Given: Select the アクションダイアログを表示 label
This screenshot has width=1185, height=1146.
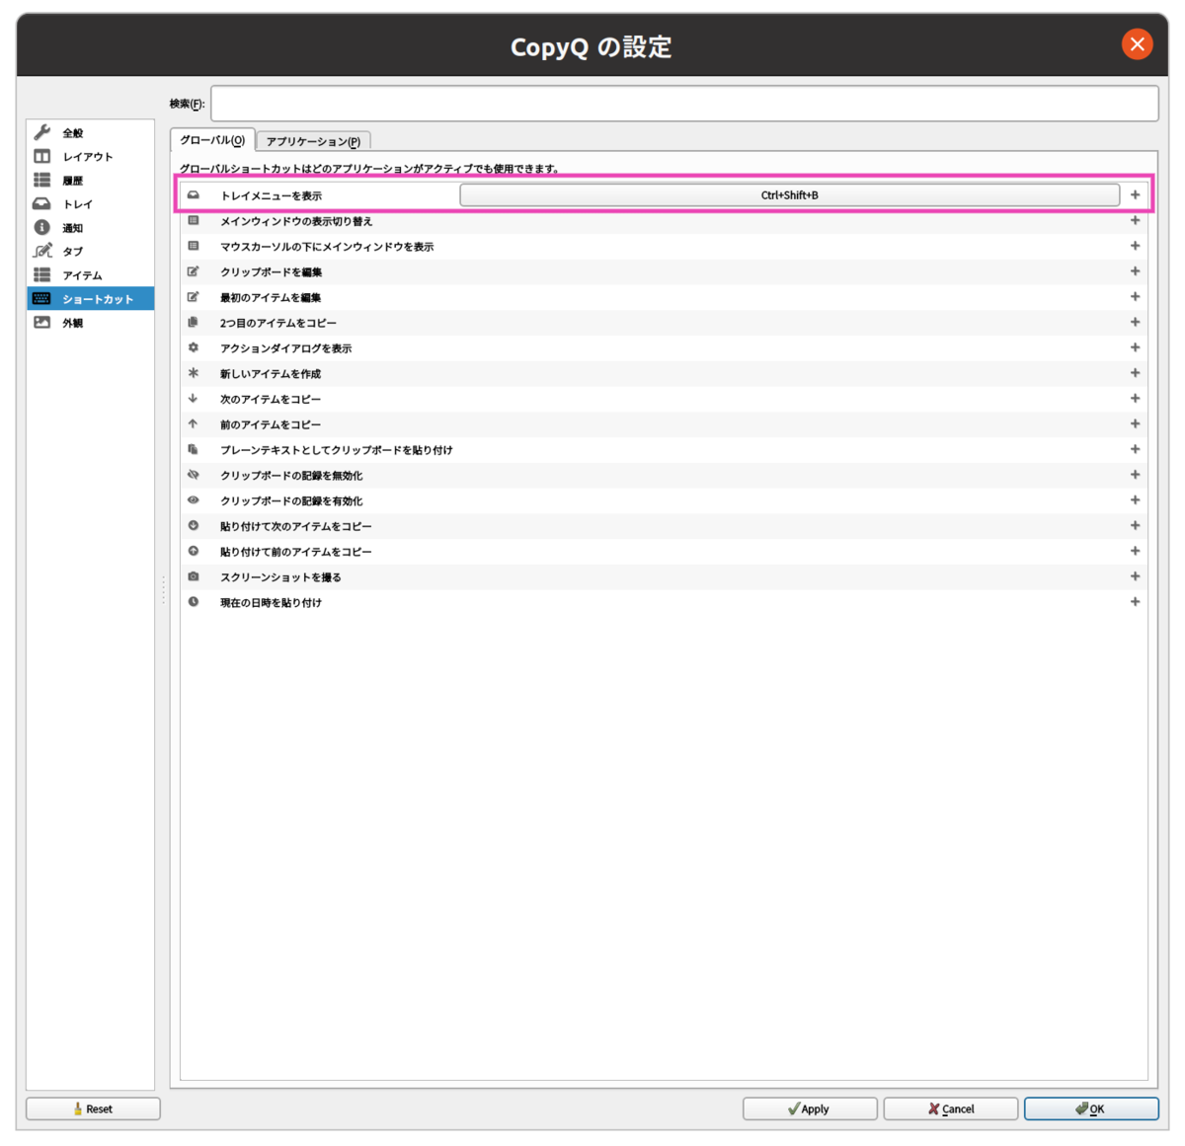Looking at the screenshot, I should click(285, 348).
